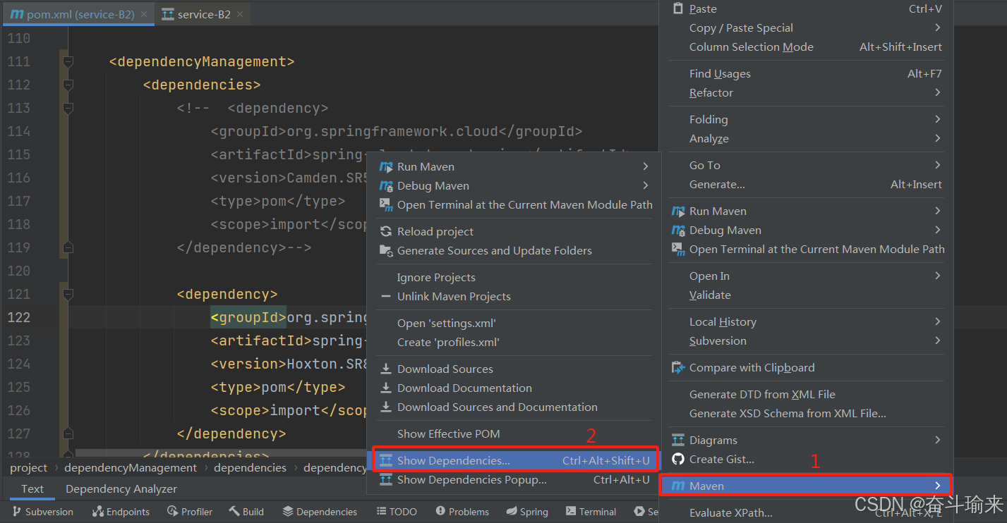Open the Problems tool window
This screenshot has width=1007, height=523.
point(462,512)
